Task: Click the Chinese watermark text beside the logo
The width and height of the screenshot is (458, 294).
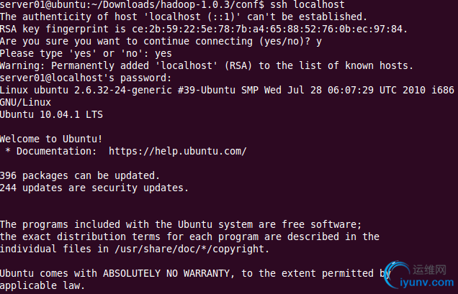Action: (x=429, y=270)
